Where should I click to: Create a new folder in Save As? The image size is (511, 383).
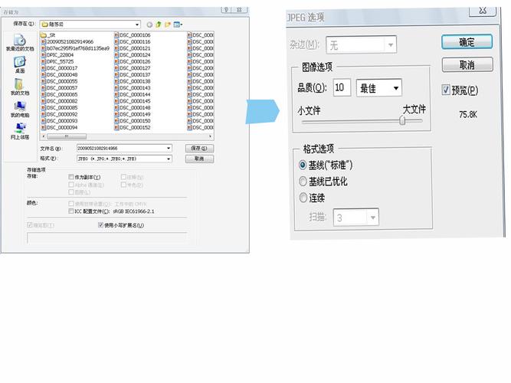tap(168, 25)
